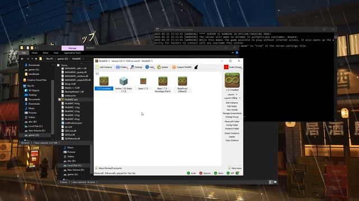Open the Help dropdown in MultiMC
359x201 pixels.
click(x=150, y=67)
